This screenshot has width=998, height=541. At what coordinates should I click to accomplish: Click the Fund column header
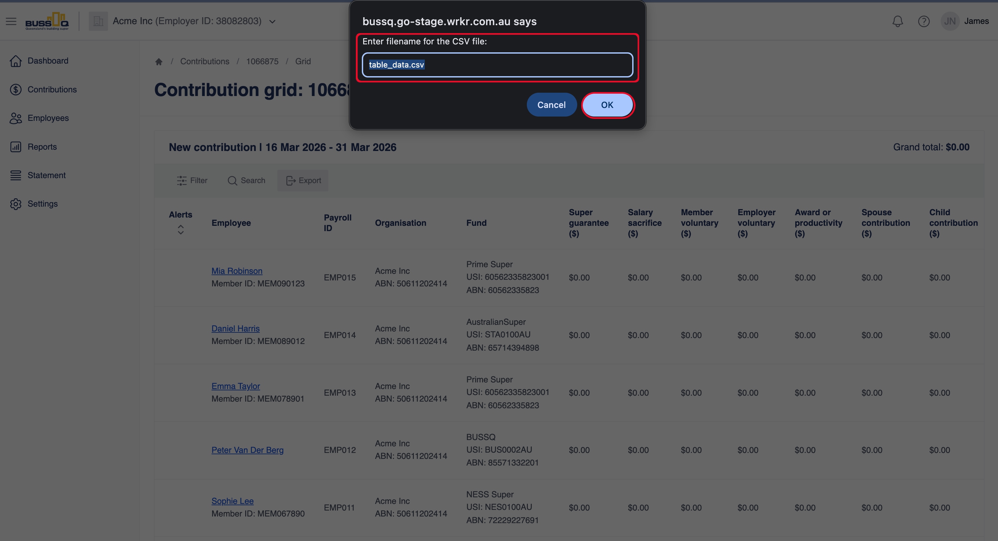tap(476, 223)
